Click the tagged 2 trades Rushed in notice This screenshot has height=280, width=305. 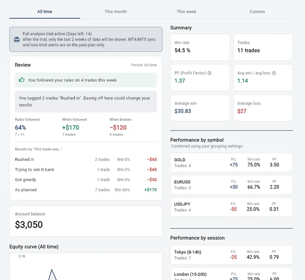[x=86, y=101]
